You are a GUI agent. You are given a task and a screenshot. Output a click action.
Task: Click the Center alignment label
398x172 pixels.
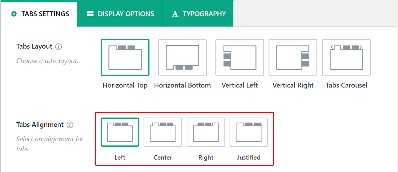pos(163,158)
